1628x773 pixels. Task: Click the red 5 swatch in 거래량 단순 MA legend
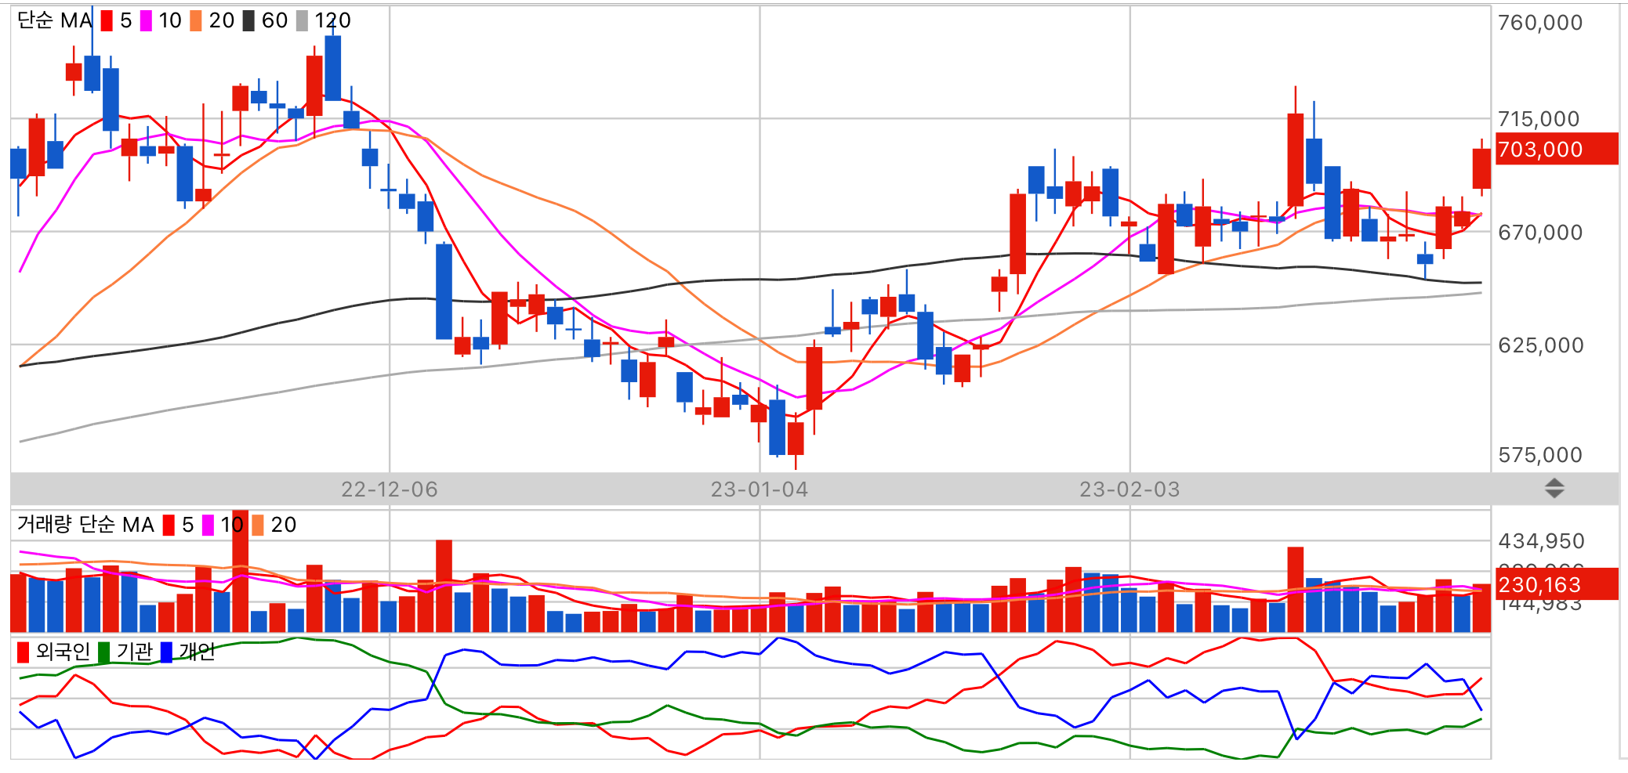[169, 525]
